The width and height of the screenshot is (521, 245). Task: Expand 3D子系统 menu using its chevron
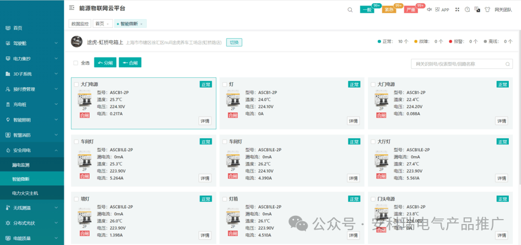pyautogui.click(x=56, y=74)
